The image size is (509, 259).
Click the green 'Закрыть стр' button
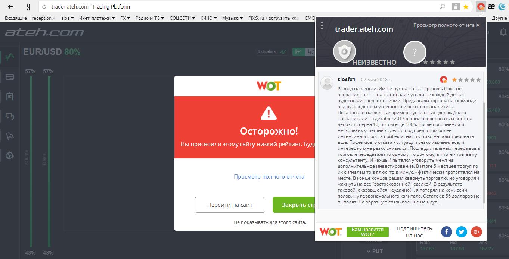pyautogui.click(x=294, y=205)
